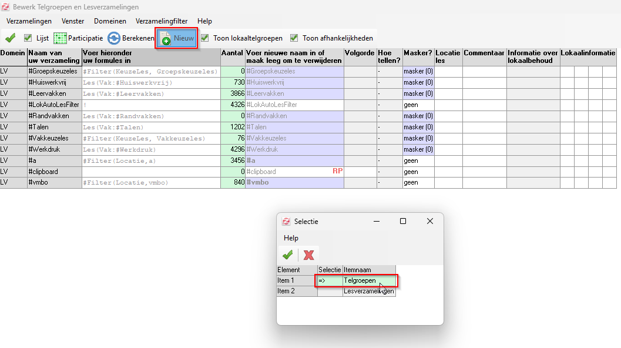This screenshot has height=348, width=621.
Task: Open Help menu in Selectie dialog
Action: tap(291, 238)
